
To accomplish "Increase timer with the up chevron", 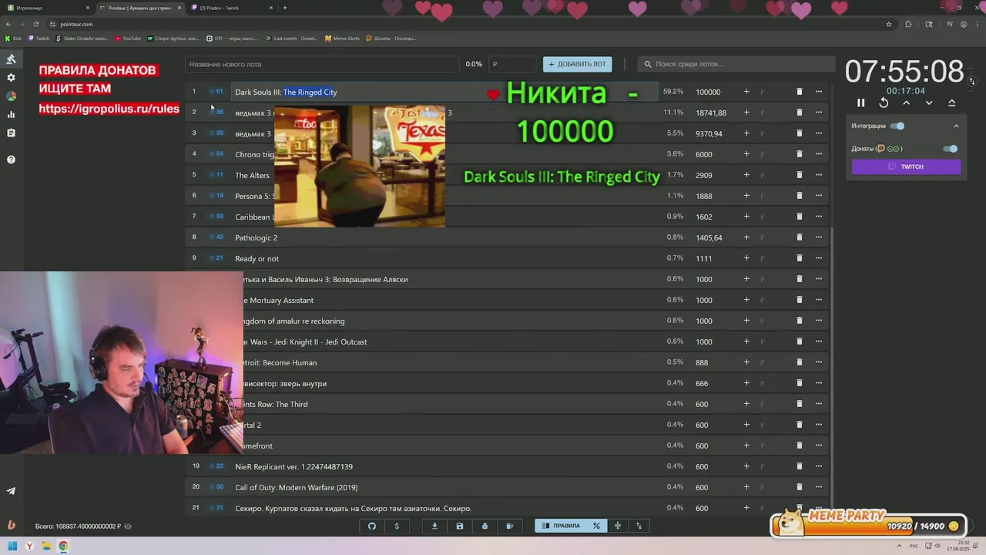I will tap(907, 103).
